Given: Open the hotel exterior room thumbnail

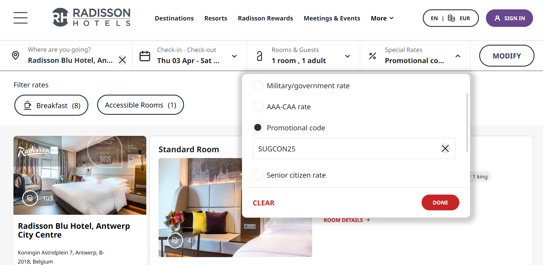Looking at the screenshot, I should (80, 175).
